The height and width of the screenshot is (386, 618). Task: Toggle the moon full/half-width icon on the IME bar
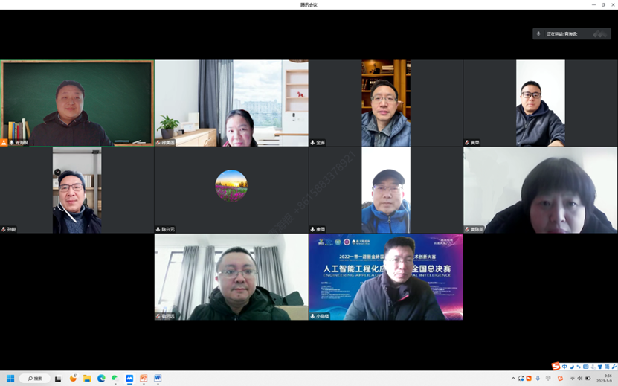[x=572, y=367]
